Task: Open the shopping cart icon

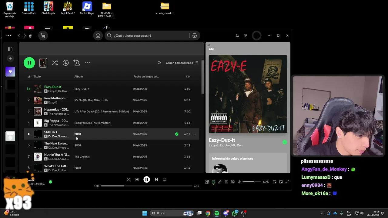Action: click(x=43, y=35)
